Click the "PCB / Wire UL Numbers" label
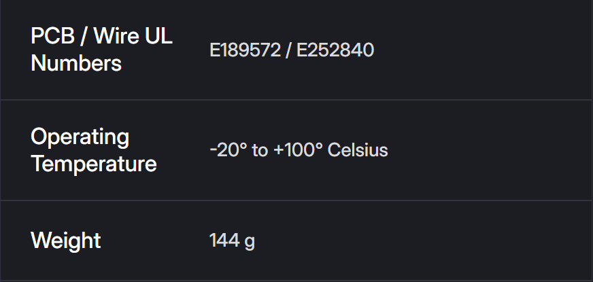Image resolution: width=593 pixels, height=282 pixels. (101, 50)
